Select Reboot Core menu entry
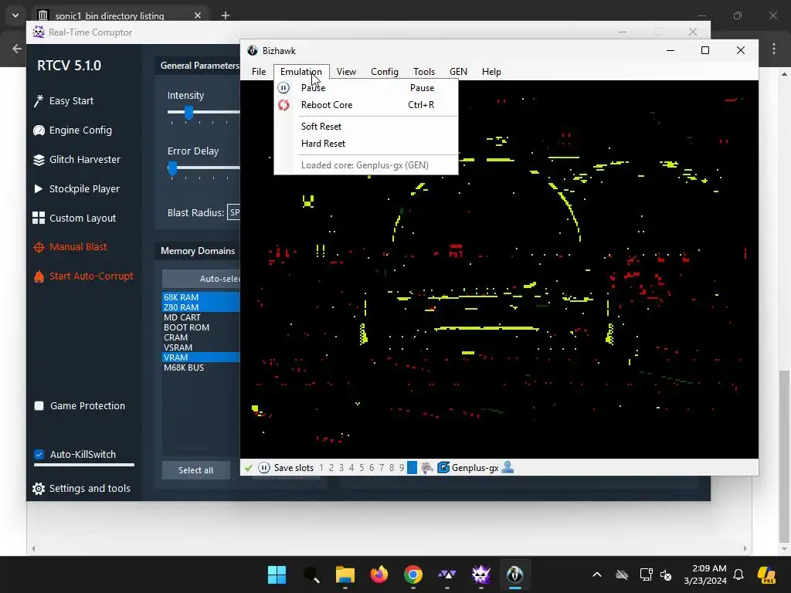The image size is (791, 593). (366, 105)
